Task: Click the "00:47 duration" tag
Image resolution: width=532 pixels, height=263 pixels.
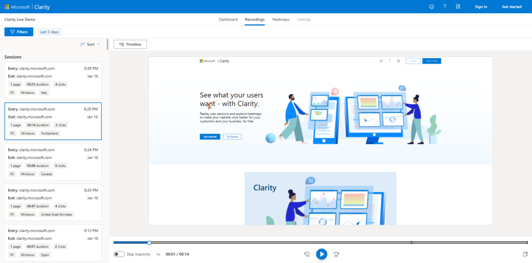Action: [37, 206]
